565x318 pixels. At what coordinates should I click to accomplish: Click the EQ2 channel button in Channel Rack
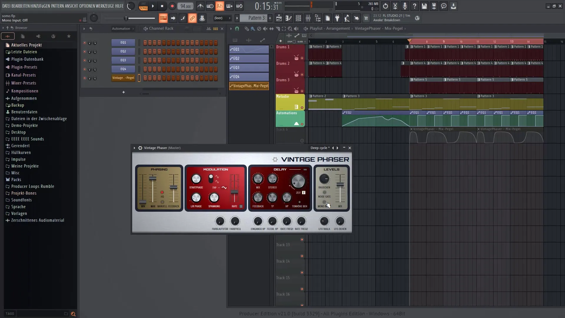coord(123,52)
